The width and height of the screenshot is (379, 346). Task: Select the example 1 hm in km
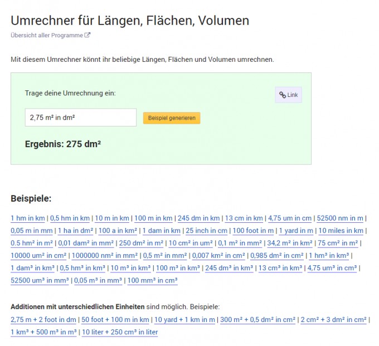point(28,218)
